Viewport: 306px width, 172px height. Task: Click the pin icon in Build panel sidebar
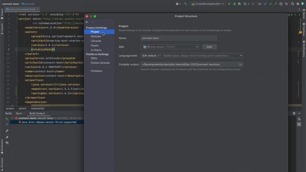(7, 137)
